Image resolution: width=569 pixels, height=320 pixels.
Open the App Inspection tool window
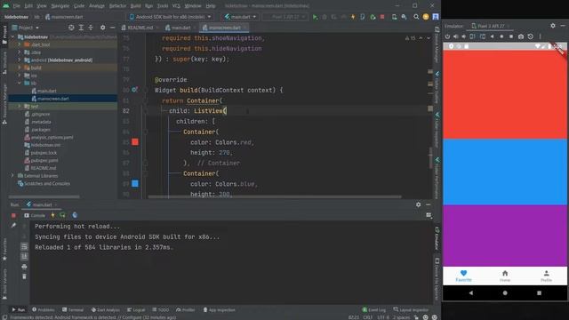(220, 310)
